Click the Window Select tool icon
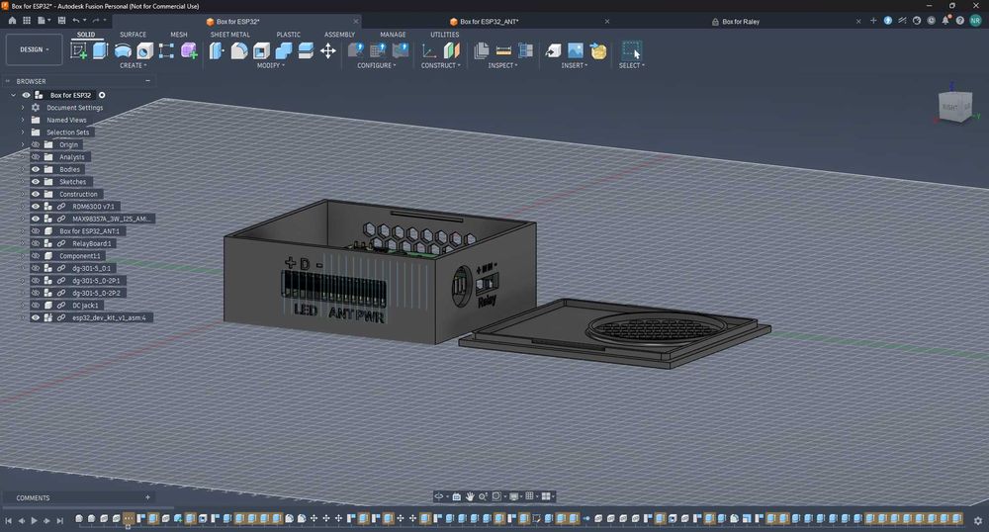The width and height of the screenshot is (989, 532). tap(631, 50)
